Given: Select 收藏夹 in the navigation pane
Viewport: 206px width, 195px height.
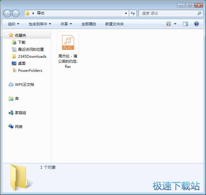Looking at the screenshot, I should 26,35.
